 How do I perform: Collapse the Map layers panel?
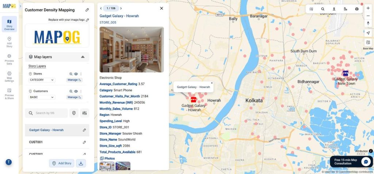83,57
